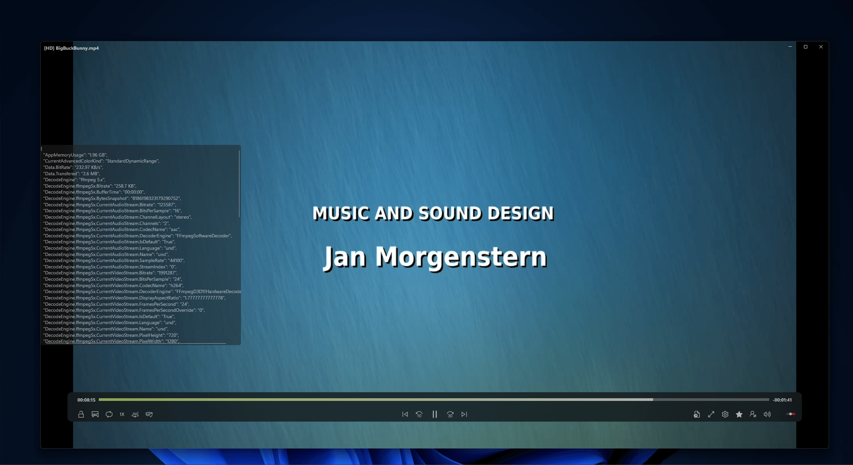Skip to next track
The width and height of the screenshot is (853, 465).
pos(464,414)
